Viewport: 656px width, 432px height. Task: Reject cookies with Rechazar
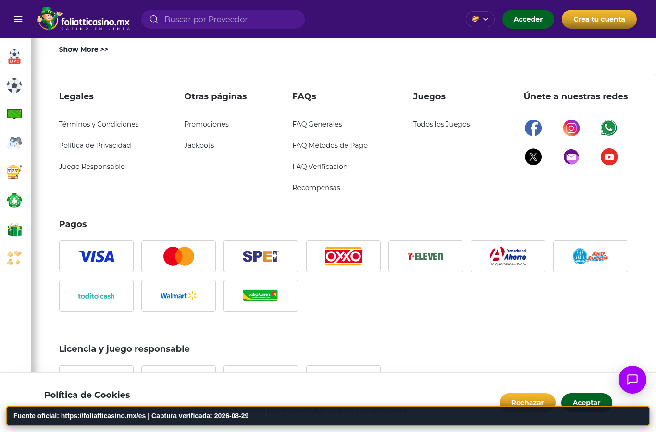(528, 402)
